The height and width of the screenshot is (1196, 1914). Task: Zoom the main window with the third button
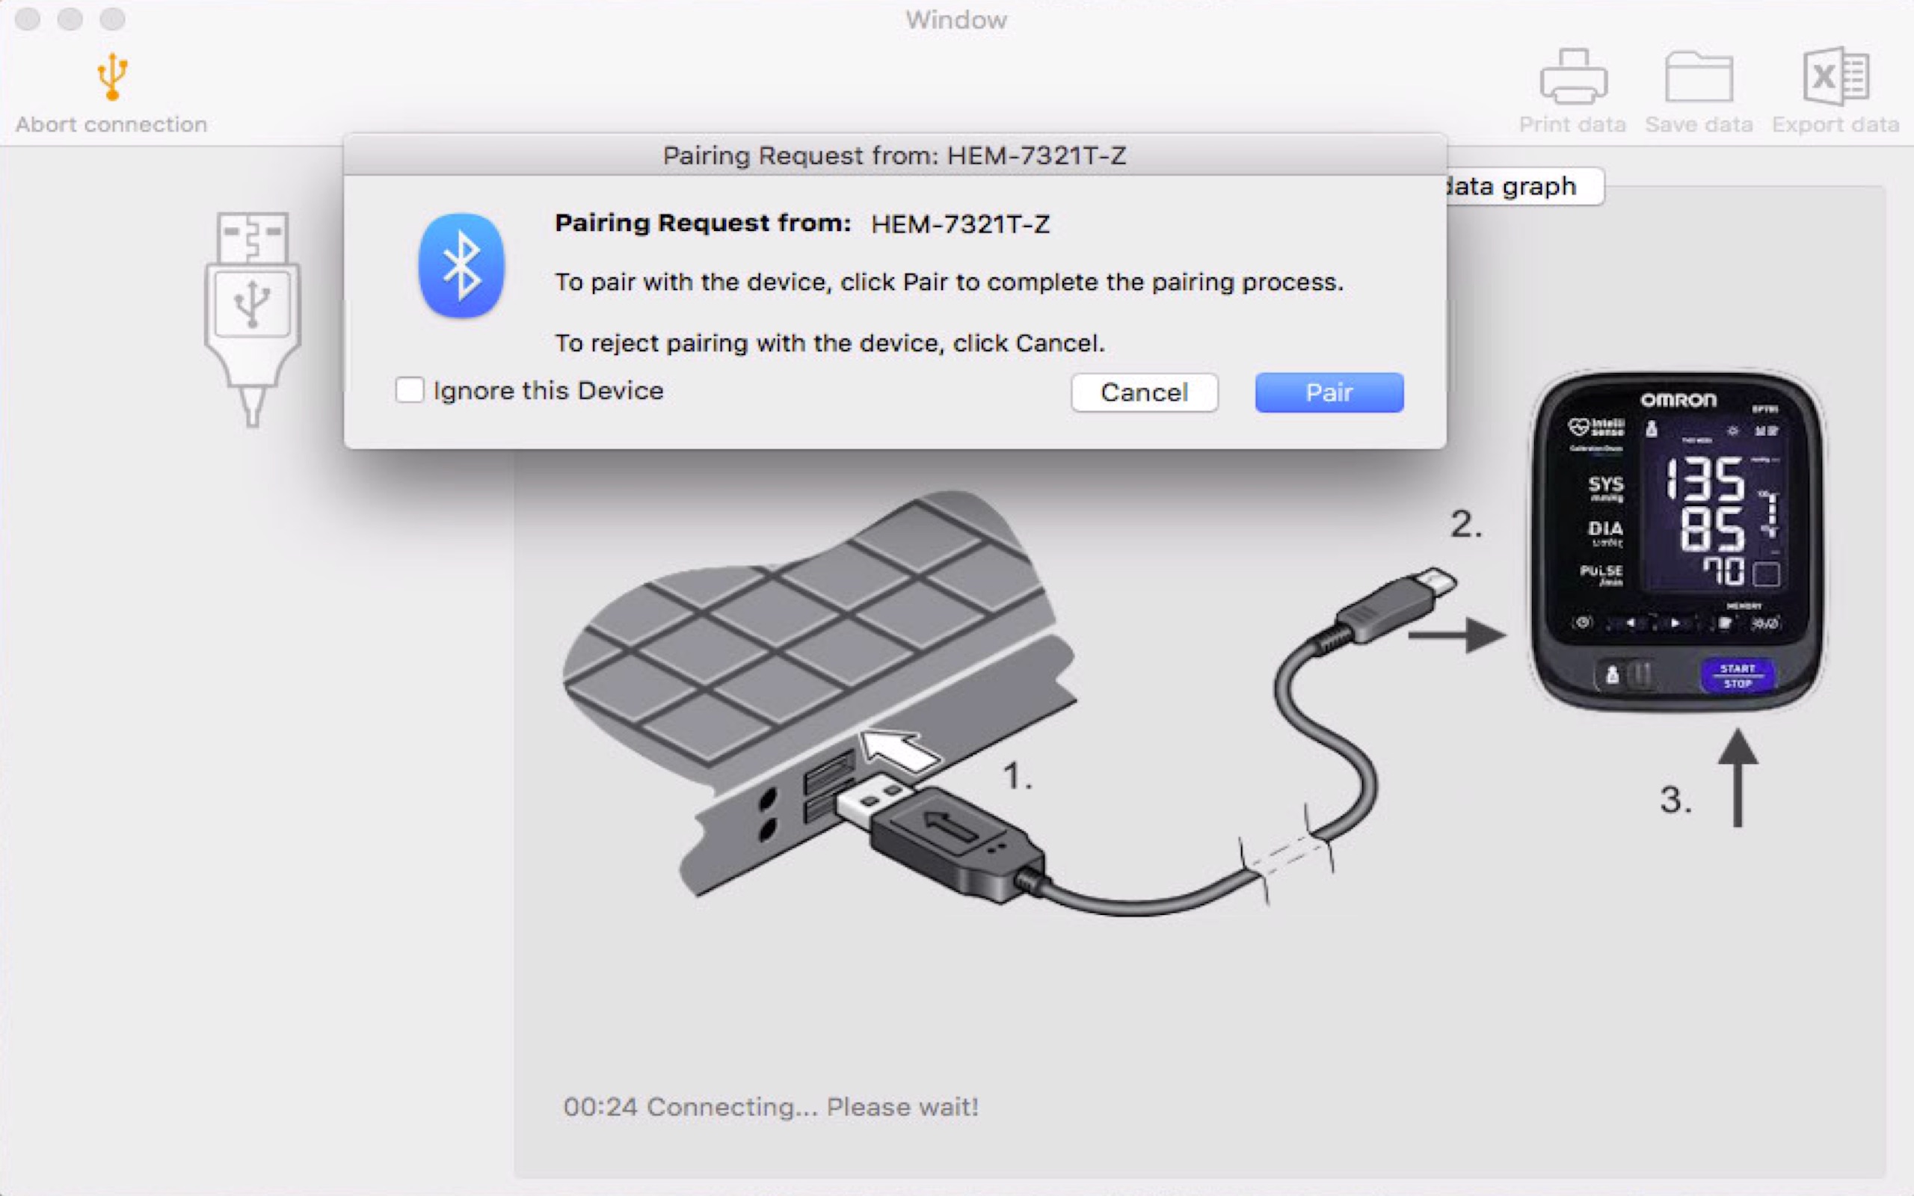pos(112,19)
